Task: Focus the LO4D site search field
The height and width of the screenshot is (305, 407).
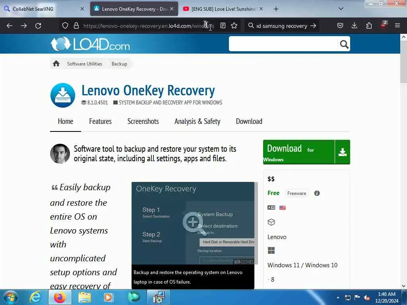Action: pyautogui.click(x=283, y=44)
